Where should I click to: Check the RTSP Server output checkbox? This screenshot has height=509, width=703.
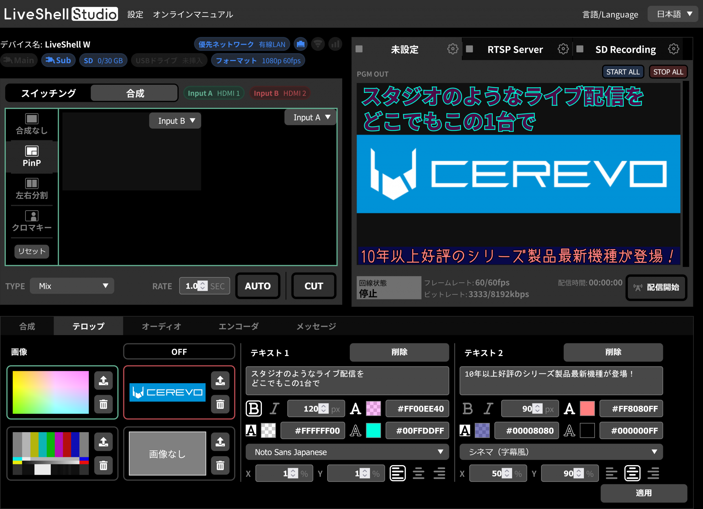(x=470, y=49)
